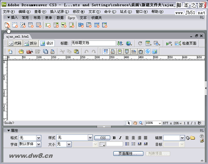Image resolution: width=208 pixels, height=164 pixels.
Task: Insert Spry Validation Textarea icon
Action: [x=72, y=25]
